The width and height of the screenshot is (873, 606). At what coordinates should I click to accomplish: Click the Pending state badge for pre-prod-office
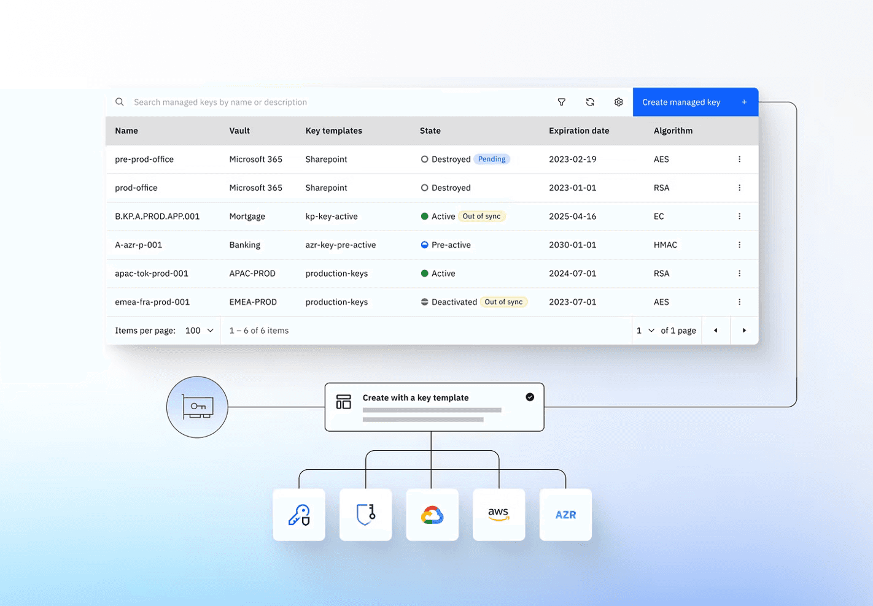491,159
